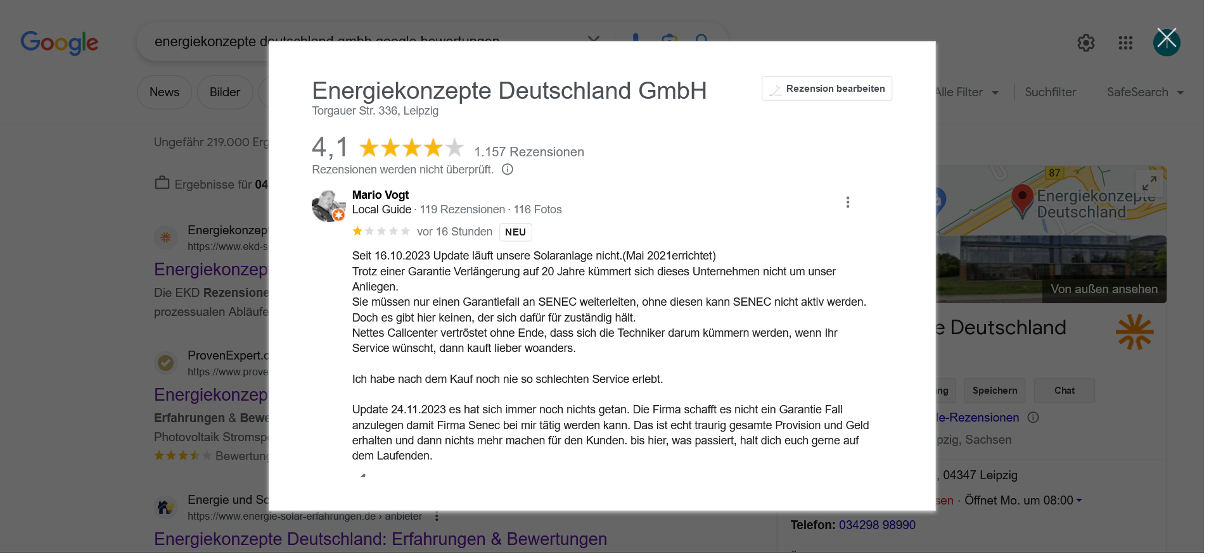Open three-dot menu on Mario Vogt review
The width and height of the screenshot is (1216, 557).
pyautogui.click(x=847, y=203)
